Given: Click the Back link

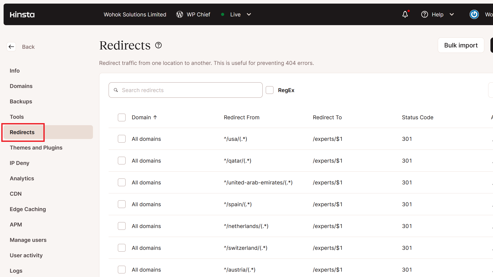Looking at the screenshot, I should tap(28, 47).
